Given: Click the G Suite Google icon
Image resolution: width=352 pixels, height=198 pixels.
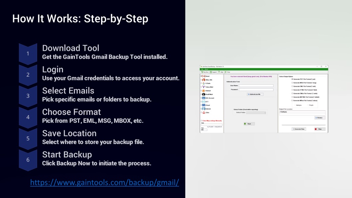Looking at the screenshot, I should [203, 83].
